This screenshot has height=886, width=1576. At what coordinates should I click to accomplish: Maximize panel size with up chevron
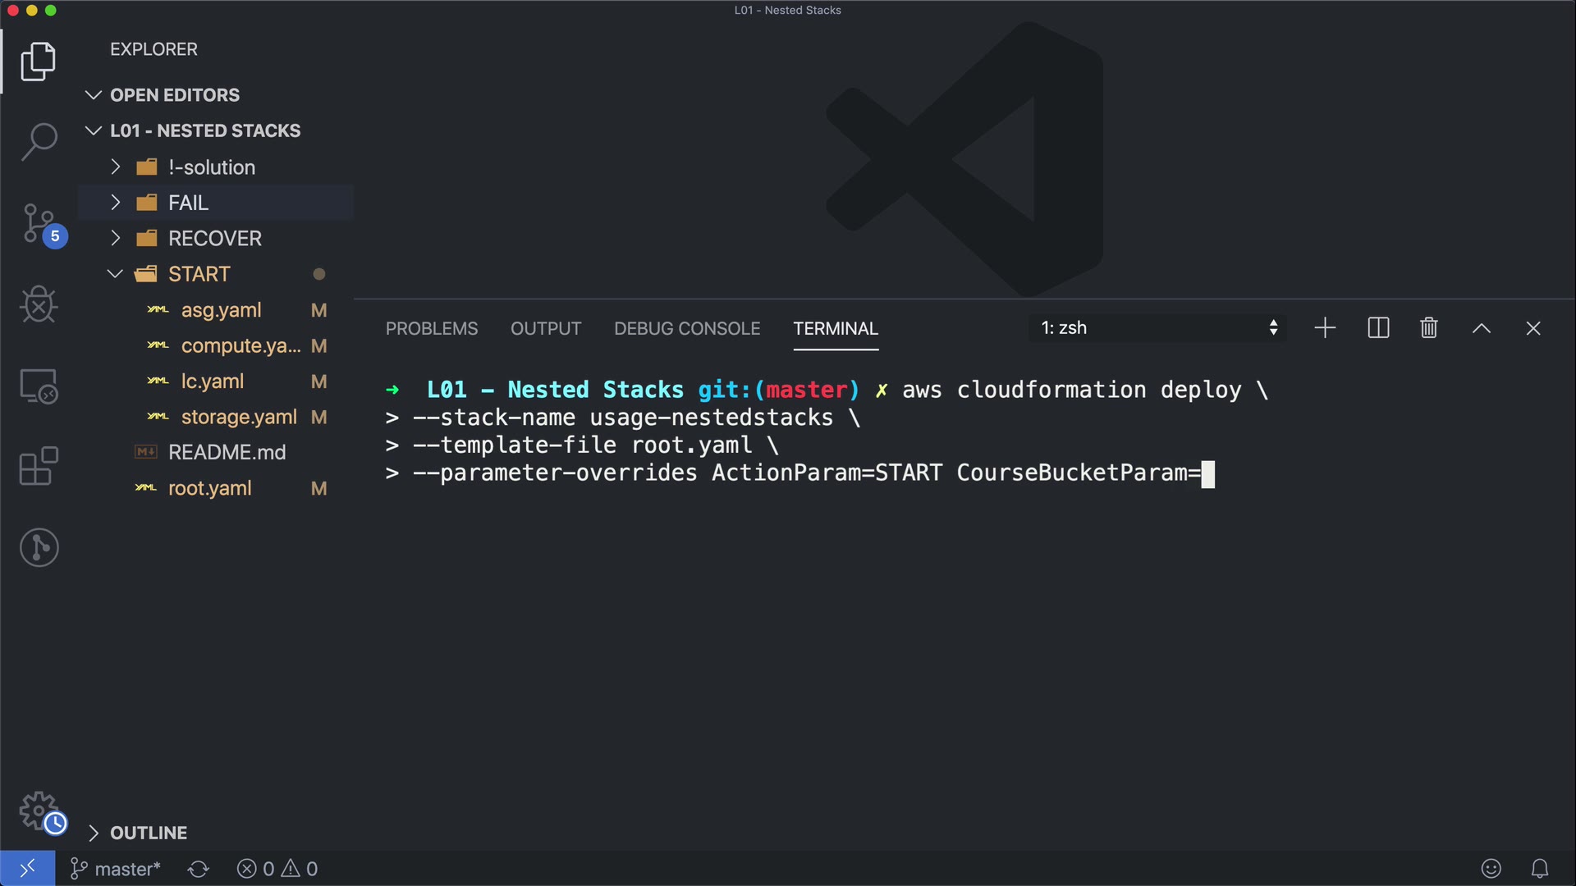coord(1481,328)
